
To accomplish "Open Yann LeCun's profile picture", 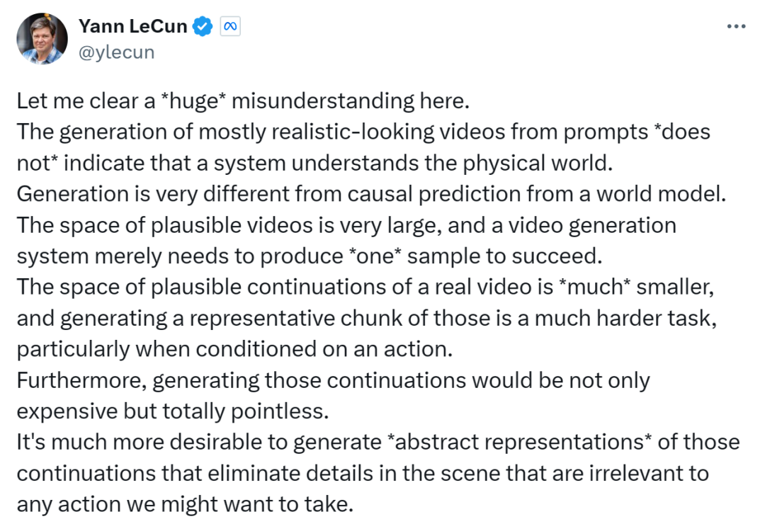I will (42, 38).
